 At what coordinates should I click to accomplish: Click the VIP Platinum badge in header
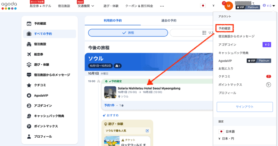pyautogui.click(x=248, y=7)
